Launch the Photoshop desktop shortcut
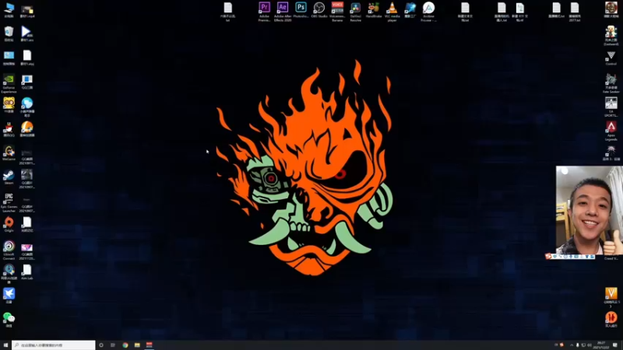Image resolution: width=623 pixels, height=350 pixels. point(301,10)
